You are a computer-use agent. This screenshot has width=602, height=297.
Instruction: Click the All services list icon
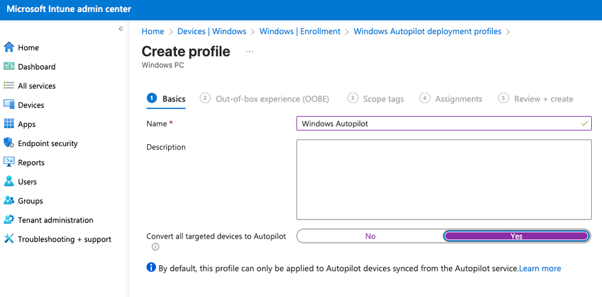pyautogui.click(x=9, y=86)
